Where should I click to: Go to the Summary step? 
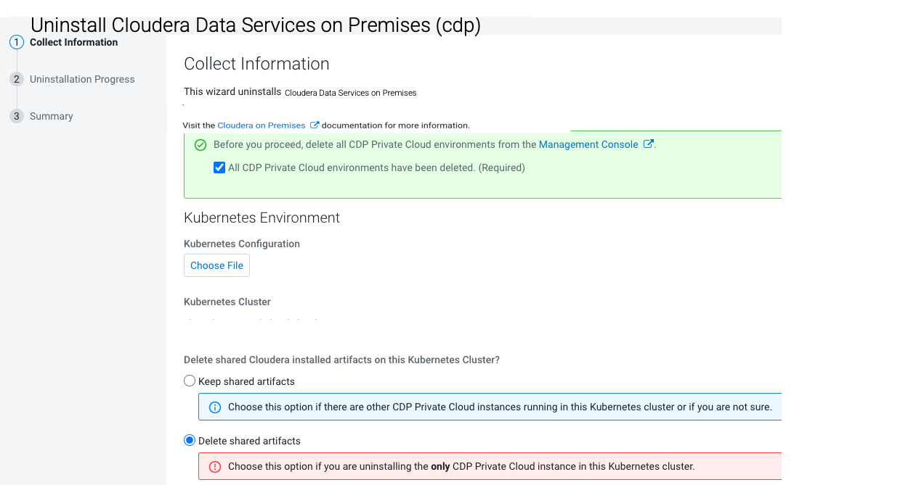coord(51,116)
